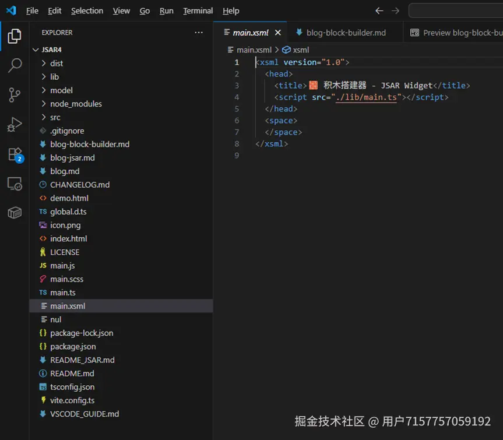The image size is (503, 440).
Task: Follow the ./lib/main.ts link in code
Action: pos(366,97)
